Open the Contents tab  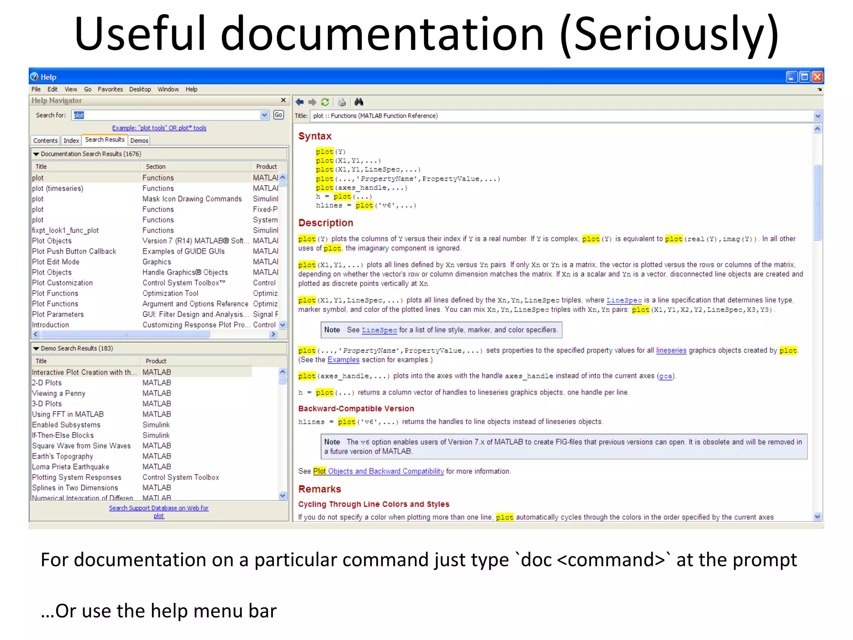pos(45,141)
